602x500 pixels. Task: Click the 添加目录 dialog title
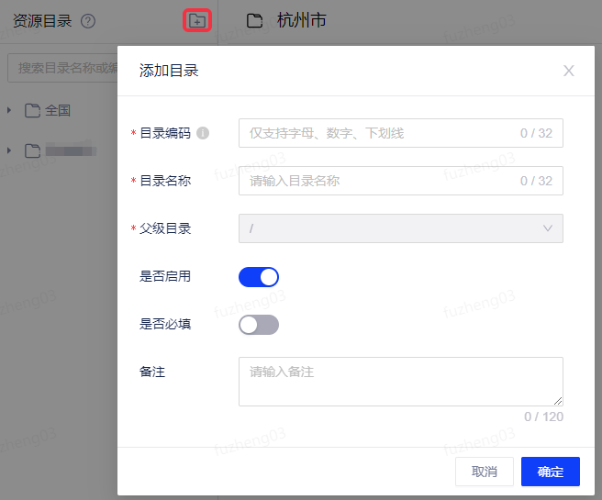pos(169,71)
